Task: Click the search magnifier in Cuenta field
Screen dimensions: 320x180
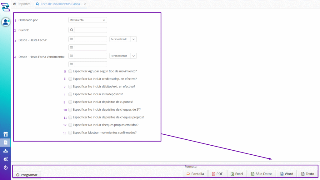Action: coord(72,30)
